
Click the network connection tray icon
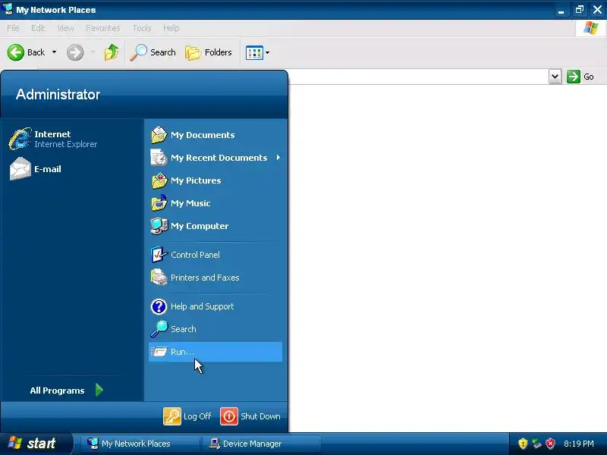536,444
